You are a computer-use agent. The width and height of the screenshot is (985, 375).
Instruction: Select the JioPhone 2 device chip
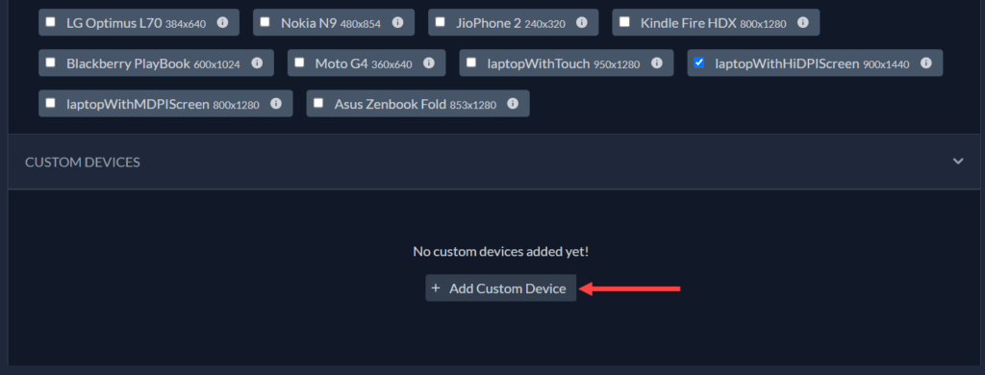514,22
